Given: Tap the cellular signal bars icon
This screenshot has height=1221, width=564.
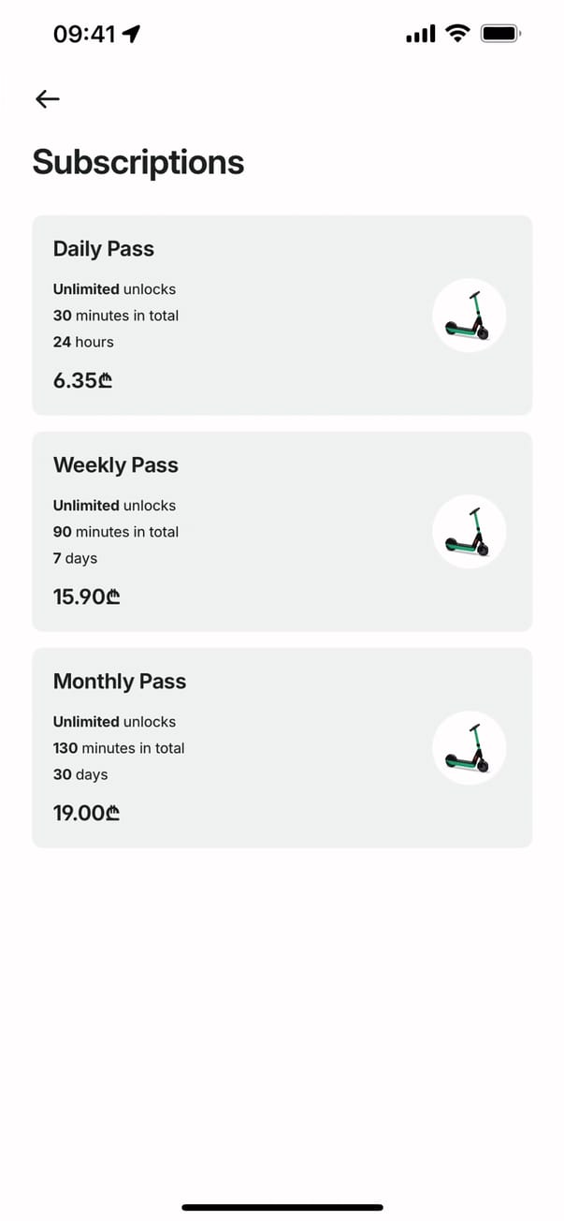Looking at the screenshot, I should click(420, 35).
